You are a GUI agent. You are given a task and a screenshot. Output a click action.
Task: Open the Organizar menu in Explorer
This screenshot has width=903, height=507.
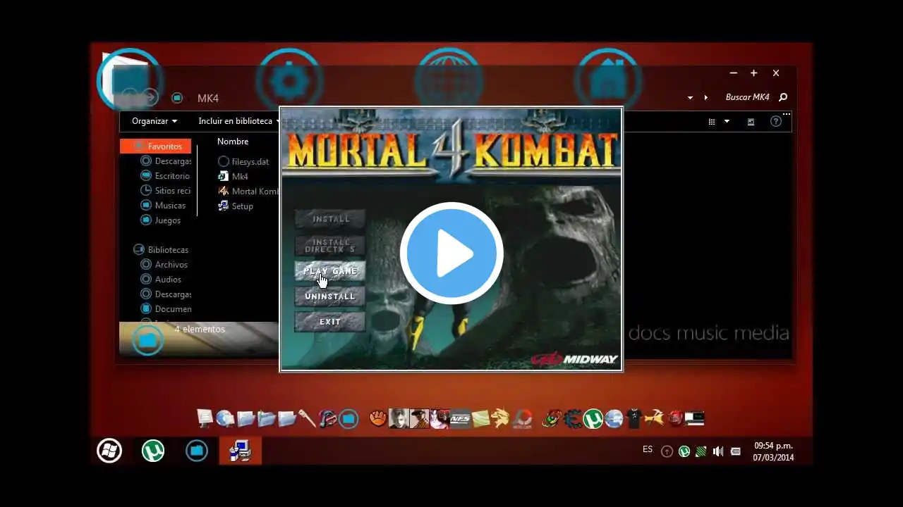coord(154,121)
